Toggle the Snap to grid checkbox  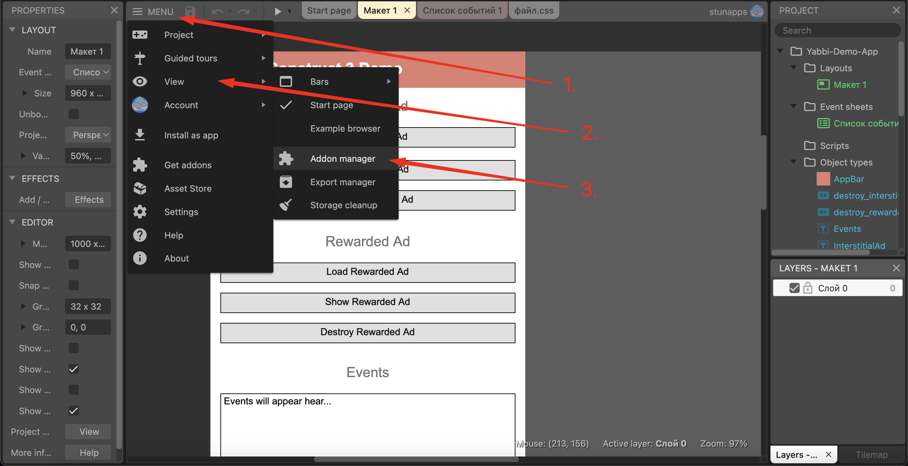pyautogui.click(x=73, y=285)
